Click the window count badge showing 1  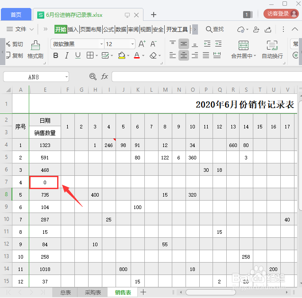[247, 15]
